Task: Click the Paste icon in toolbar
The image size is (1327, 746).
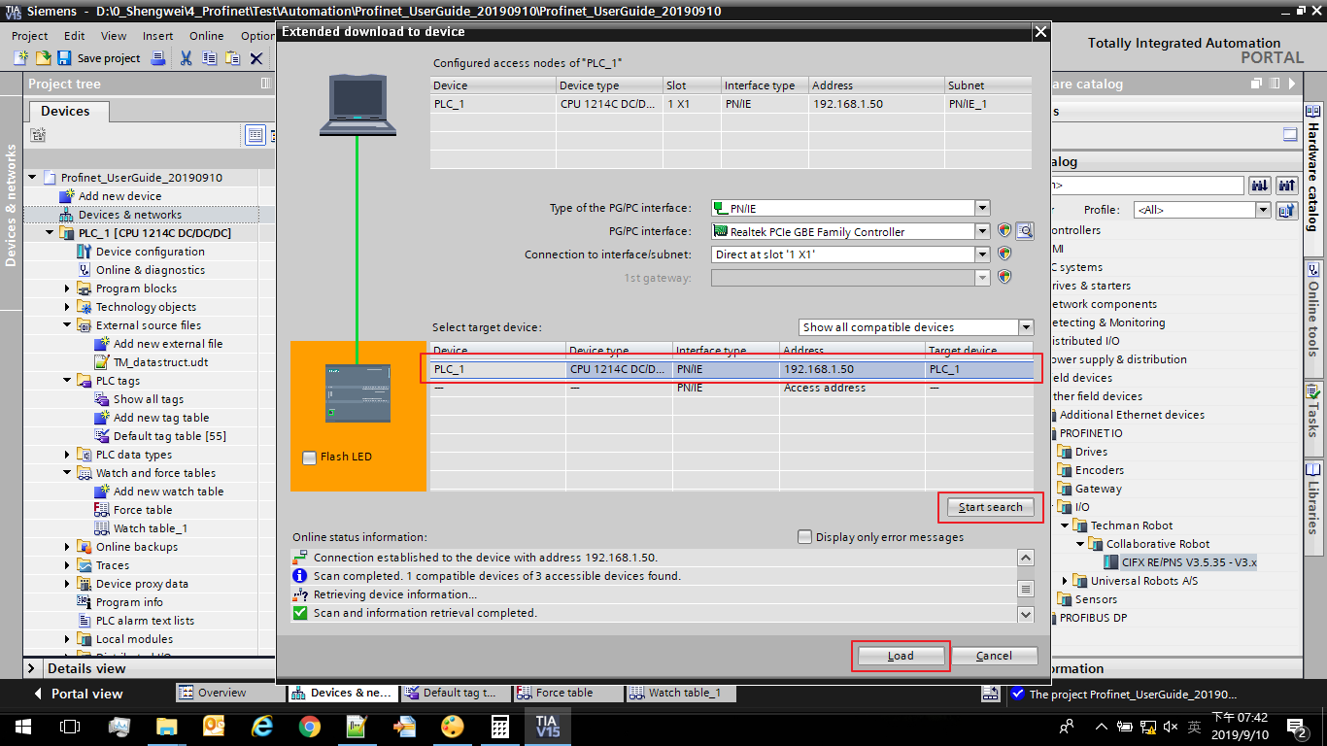Action: click(x=232, y=58)
